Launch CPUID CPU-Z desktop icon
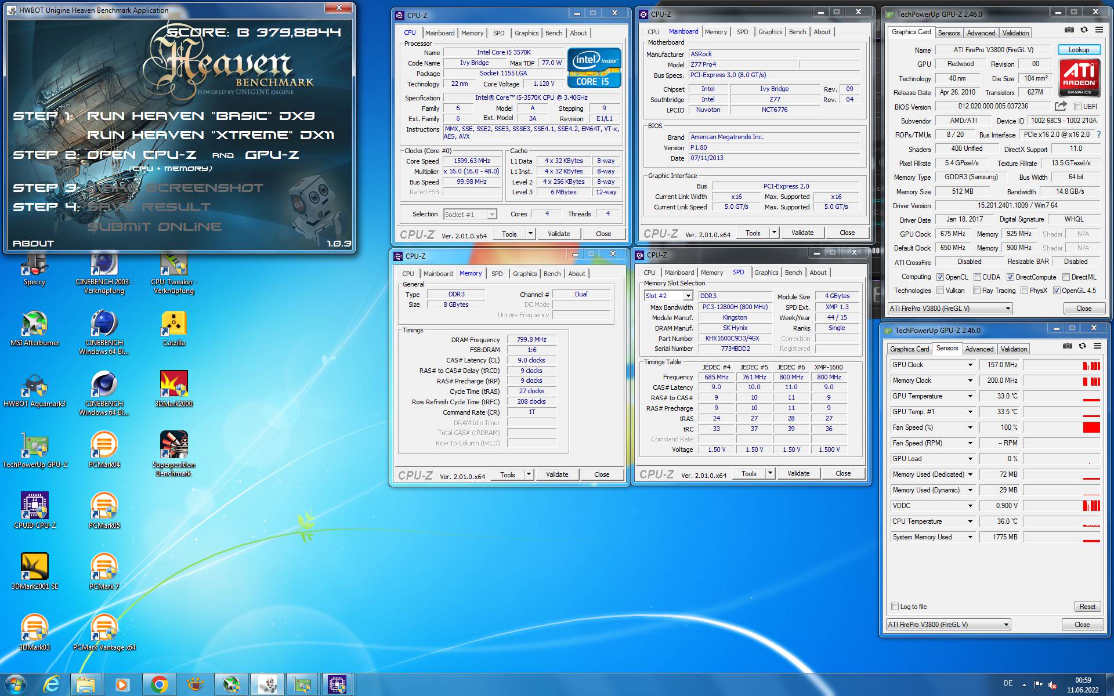 [35, 512]
